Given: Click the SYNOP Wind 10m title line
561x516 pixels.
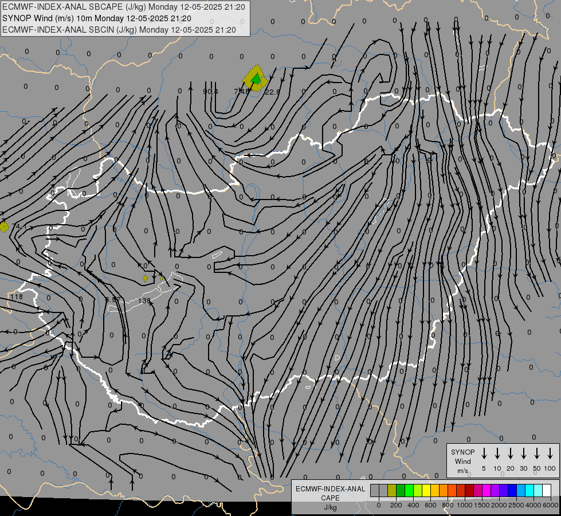Looking at the screenshot, I should 97,18.
